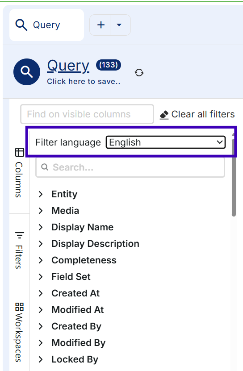Expand the Created By column group

point(41,326)
